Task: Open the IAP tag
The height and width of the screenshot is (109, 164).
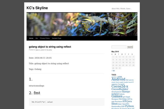Action: [128, 99]
